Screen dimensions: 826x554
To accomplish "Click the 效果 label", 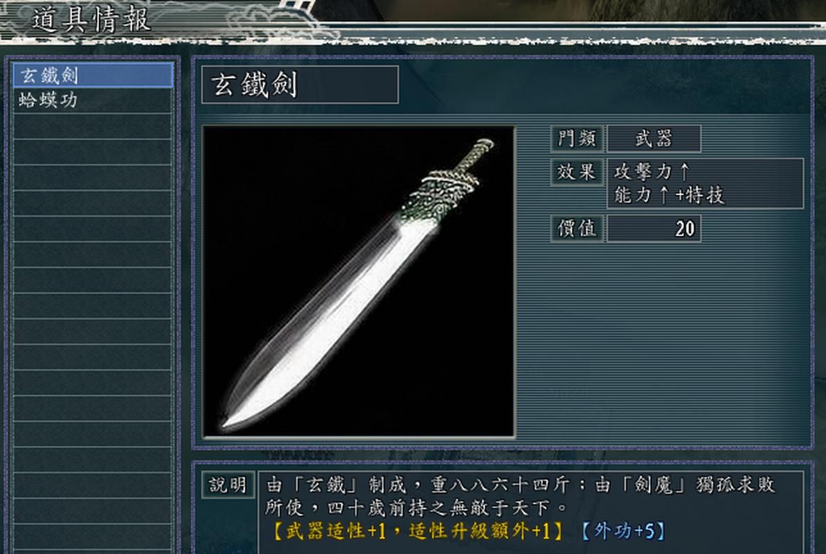I will [577, 172].
